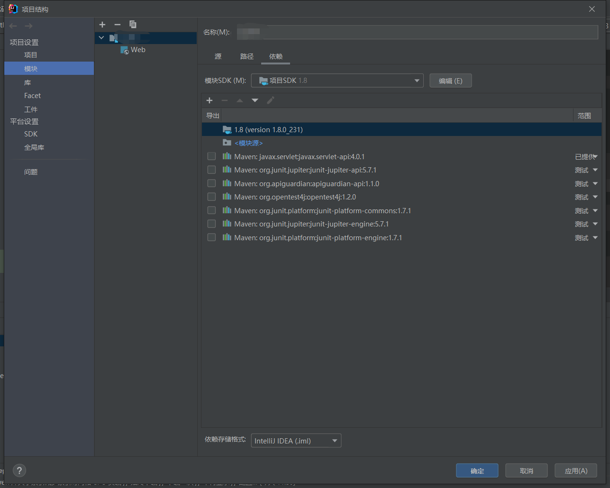Click library icon of opentest4j
This screenshot has height=488, width=610.
tap(227, 197)
